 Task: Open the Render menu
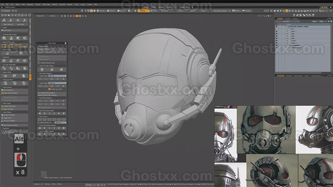pos(70,4)
